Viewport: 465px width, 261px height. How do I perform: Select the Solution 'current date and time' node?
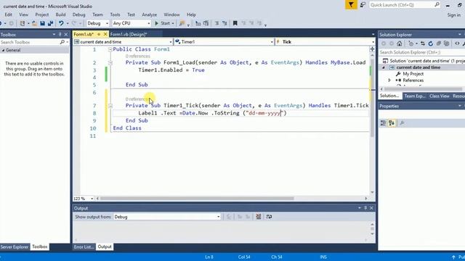424,61
